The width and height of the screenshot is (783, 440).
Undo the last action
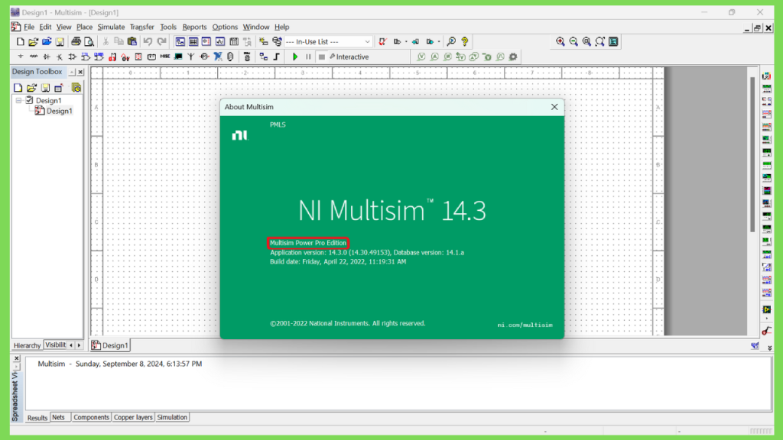click(x=148, y=42)
